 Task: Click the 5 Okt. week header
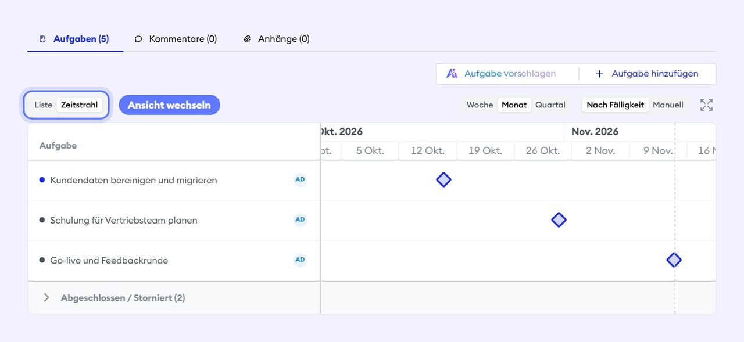[370, 150]
